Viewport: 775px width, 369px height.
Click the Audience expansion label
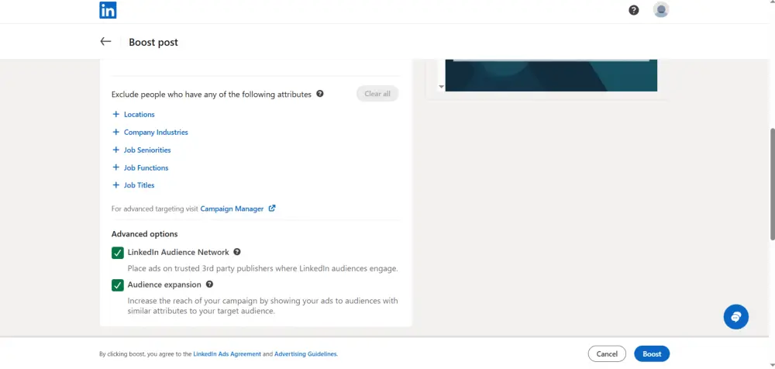pos(164,285)
